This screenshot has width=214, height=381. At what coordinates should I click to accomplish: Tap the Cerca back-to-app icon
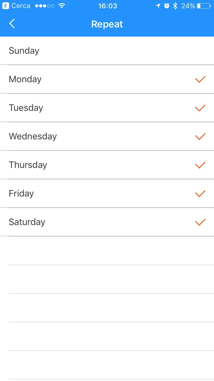[6, 6]
